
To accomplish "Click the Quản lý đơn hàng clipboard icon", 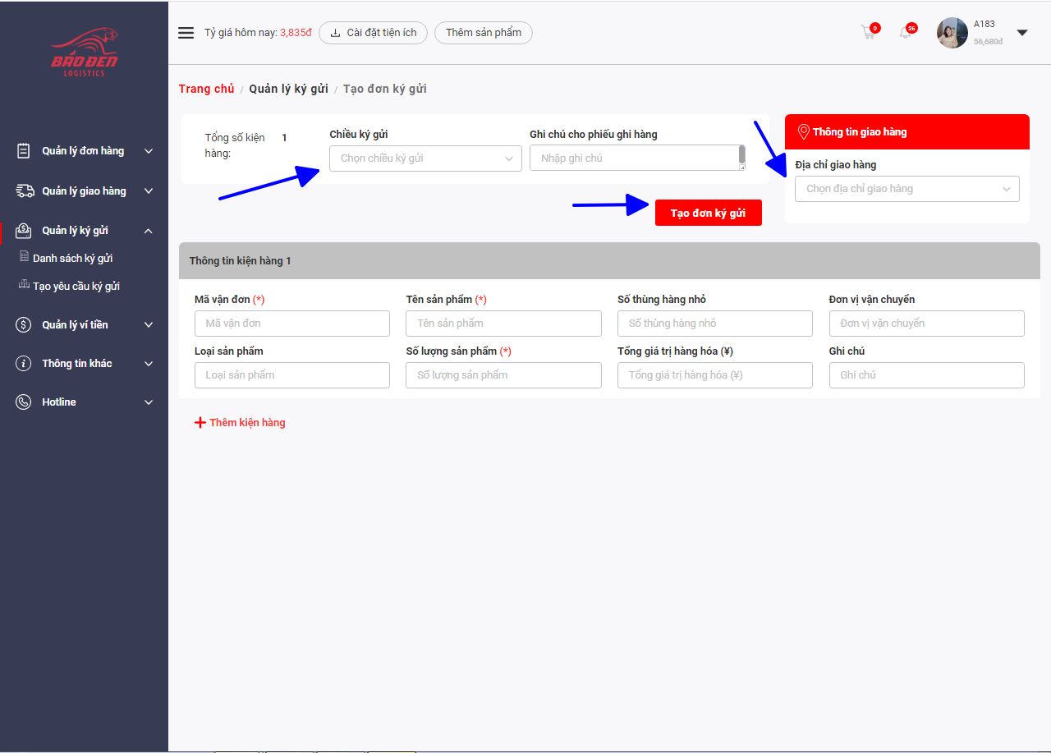I will click(x=24, y=151).
